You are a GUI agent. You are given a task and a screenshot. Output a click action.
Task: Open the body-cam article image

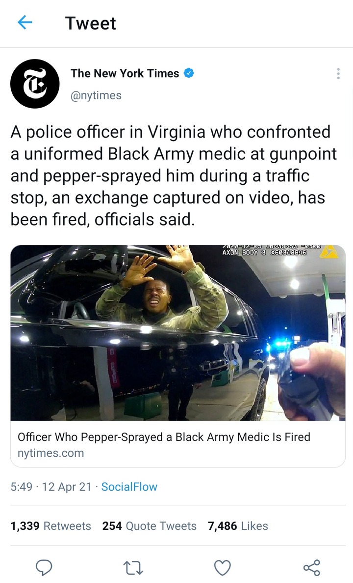[x=178, y=333]
